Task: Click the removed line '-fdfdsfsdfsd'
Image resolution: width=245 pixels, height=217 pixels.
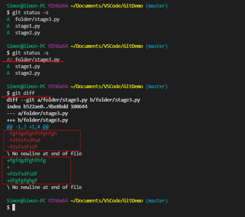Action: 23,140
